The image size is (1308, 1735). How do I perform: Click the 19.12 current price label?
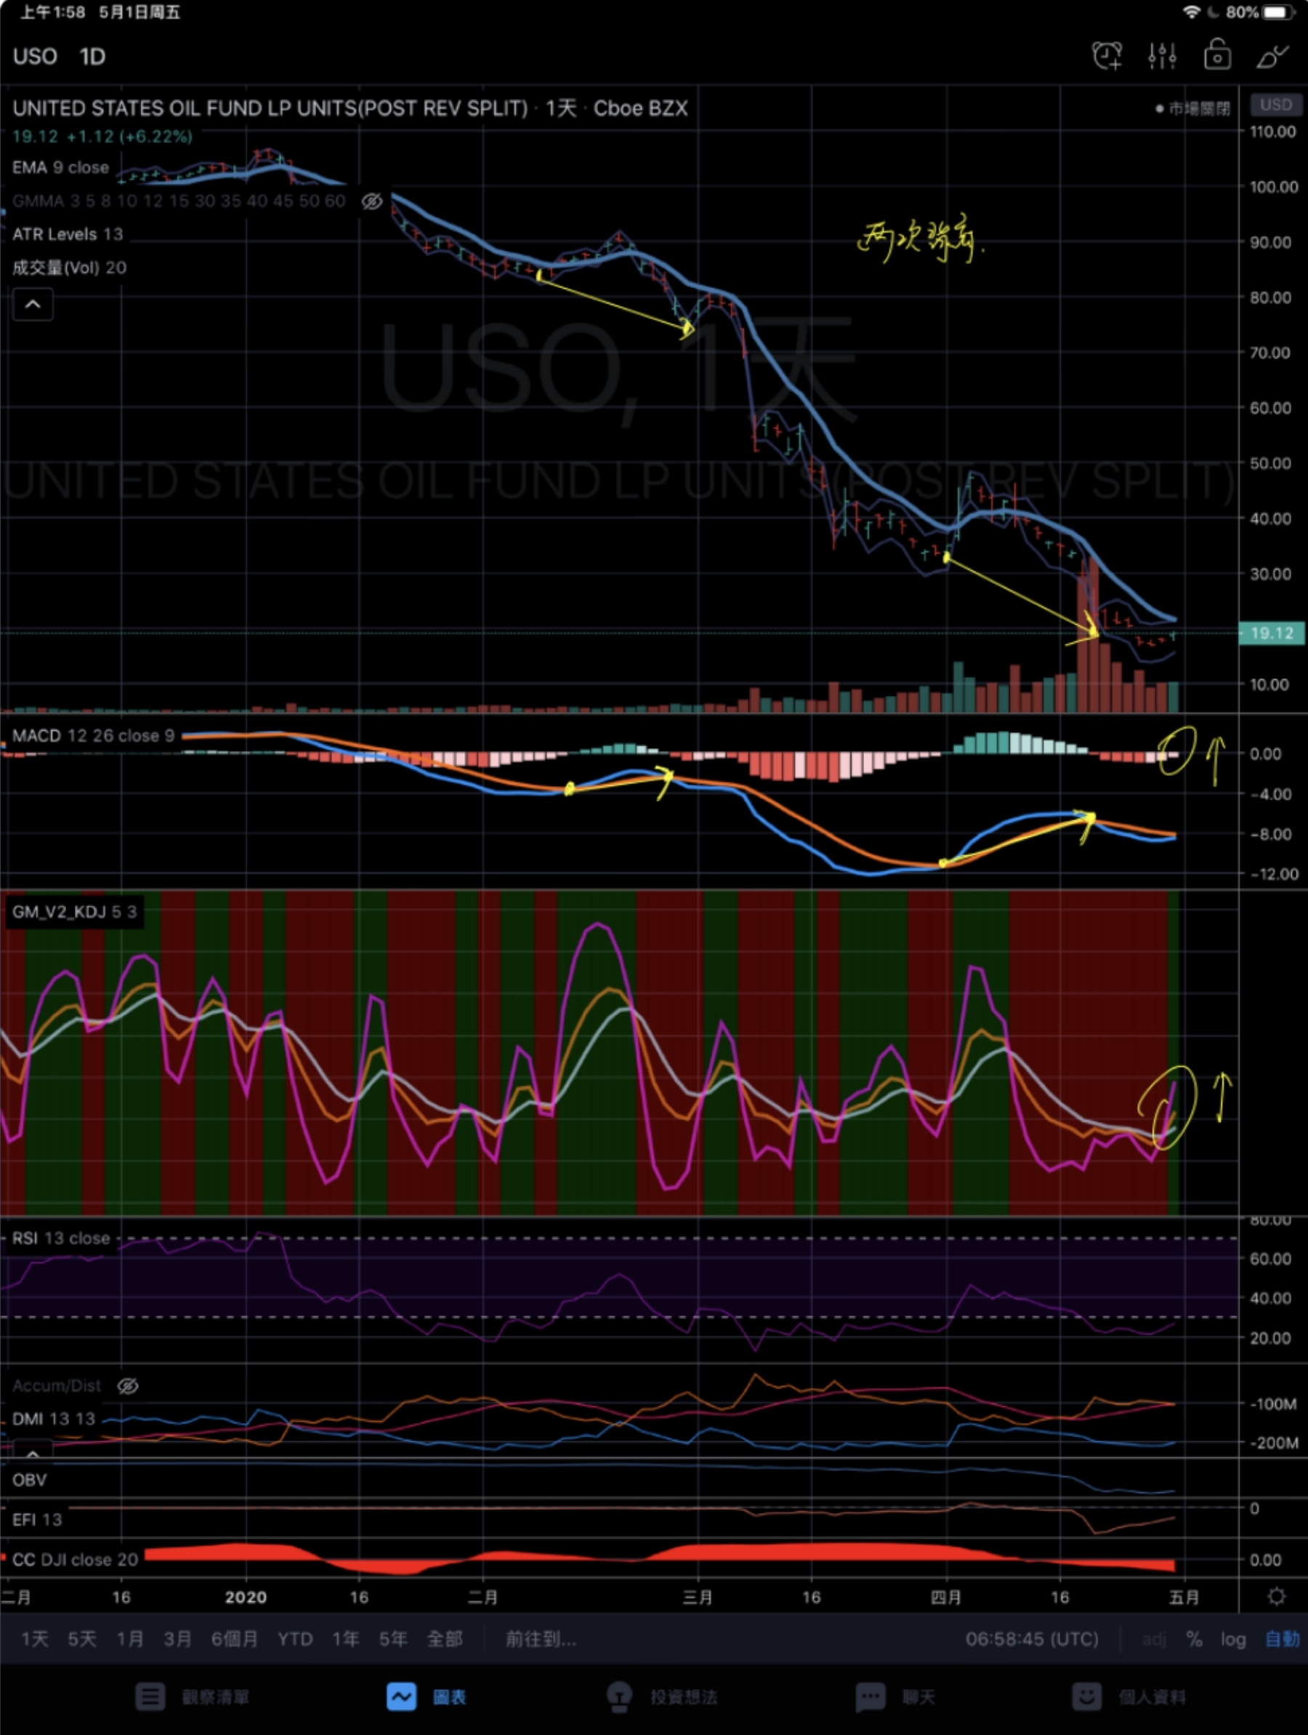[1270, 633]
